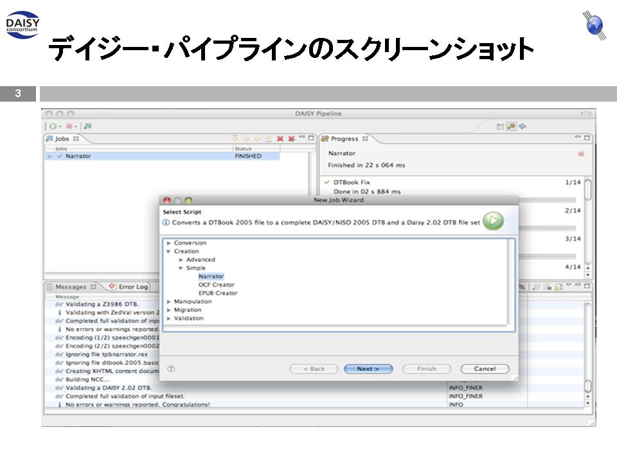Open the Messages view menu triangle

point(569,285)
